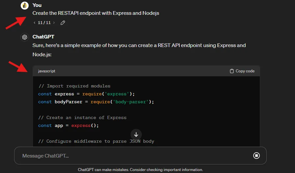Focus the Message ChatGPT input field
The width and height of the screenshot is (295, 173).
pyautogui.click(x=140, y=156)
